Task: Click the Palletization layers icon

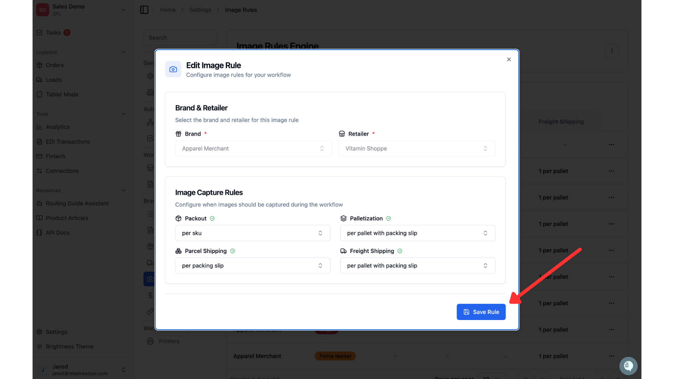Action: coord(343,218)
